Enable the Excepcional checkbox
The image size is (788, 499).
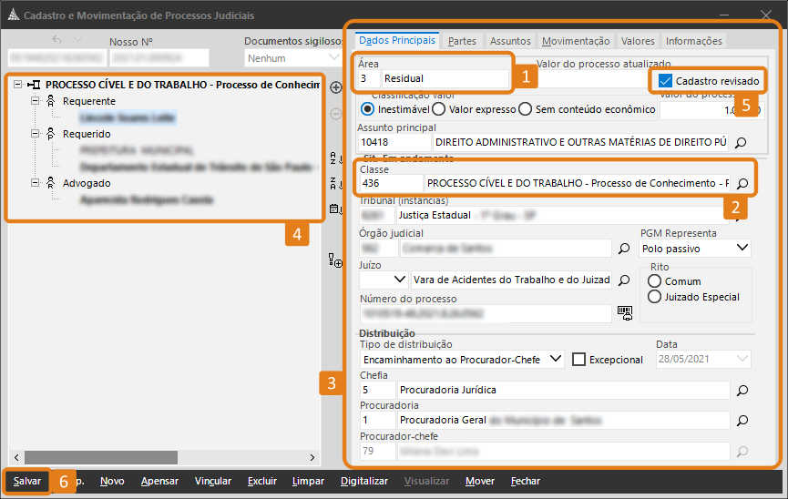pos(578,360)
